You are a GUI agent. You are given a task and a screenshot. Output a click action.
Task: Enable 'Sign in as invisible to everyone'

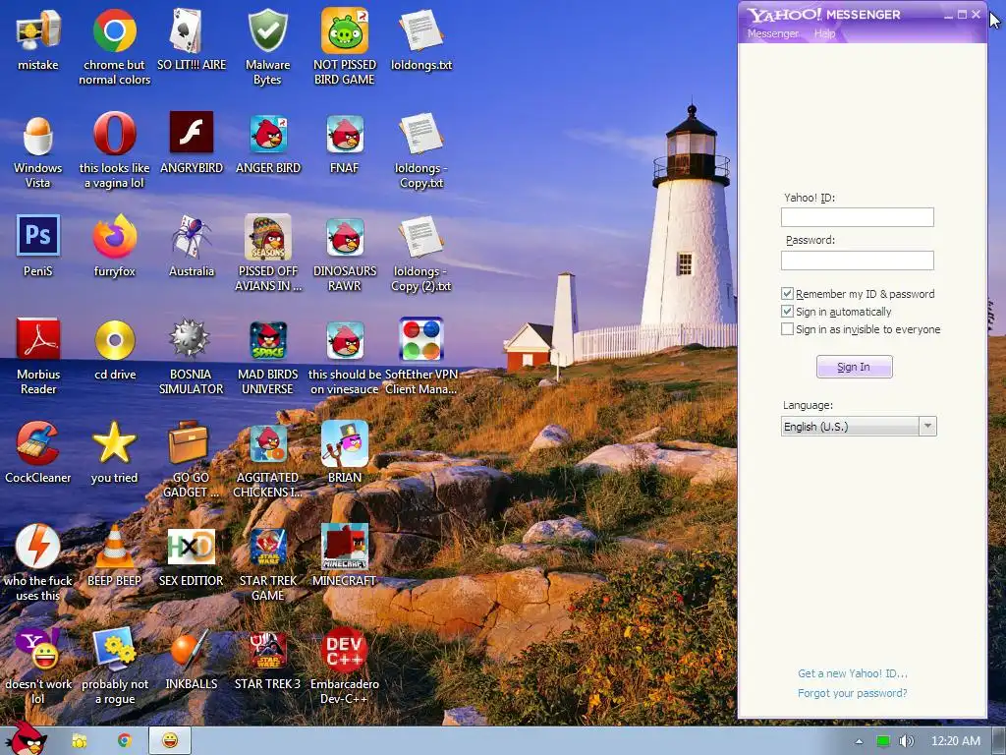tap(787, 329)
